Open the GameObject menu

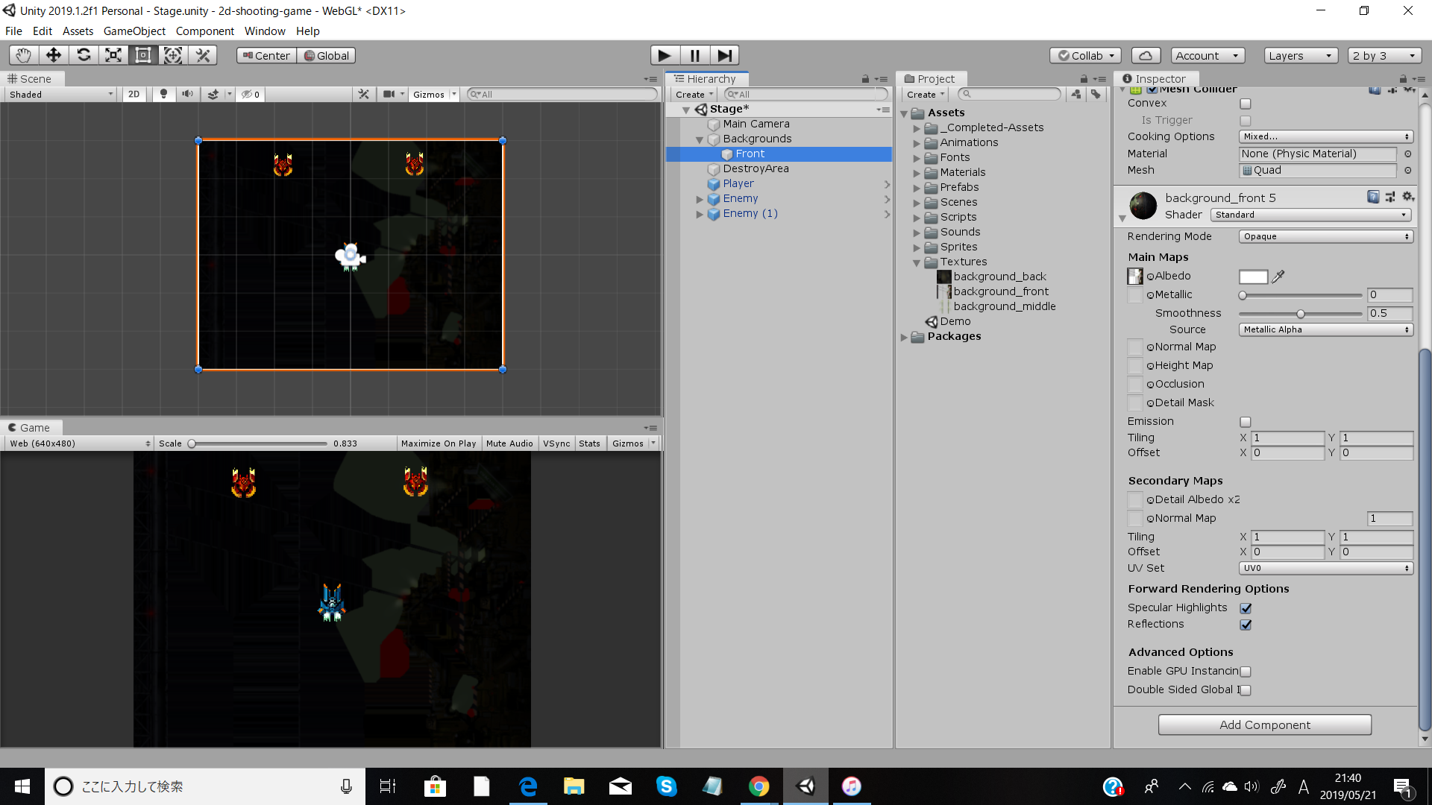134,31
